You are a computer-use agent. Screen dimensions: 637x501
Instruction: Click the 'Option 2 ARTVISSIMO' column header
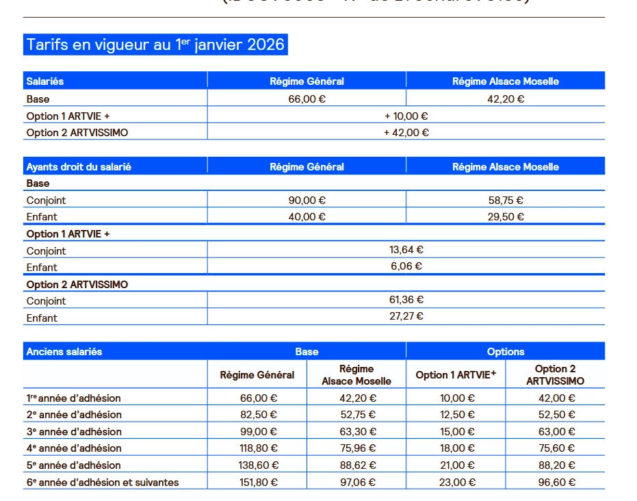pos(555,375)
